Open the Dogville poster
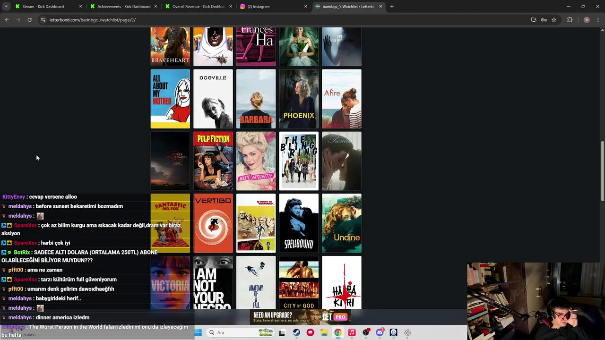Screen dimensions: 605x340 (x=213, y=99)
